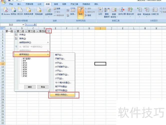Open filter dropdown for 第一组 column

coord(15,31)
